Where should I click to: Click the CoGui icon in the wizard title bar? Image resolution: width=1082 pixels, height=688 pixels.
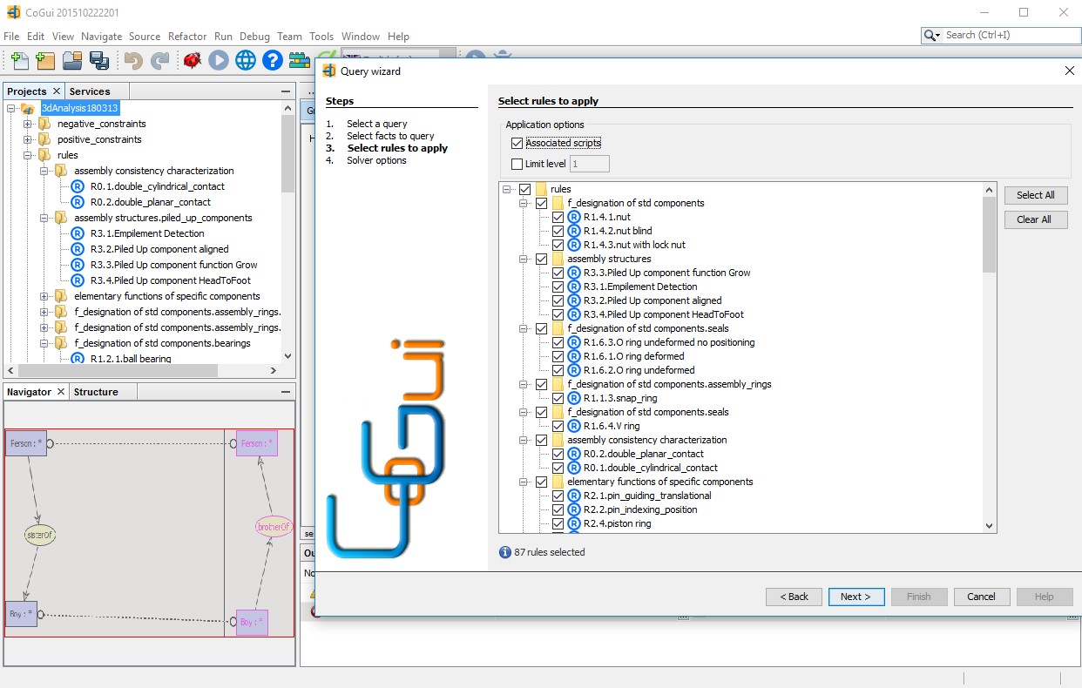329,71
